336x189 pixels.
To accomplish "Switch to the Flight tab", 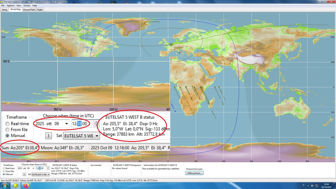I will [x=40, y=10].
